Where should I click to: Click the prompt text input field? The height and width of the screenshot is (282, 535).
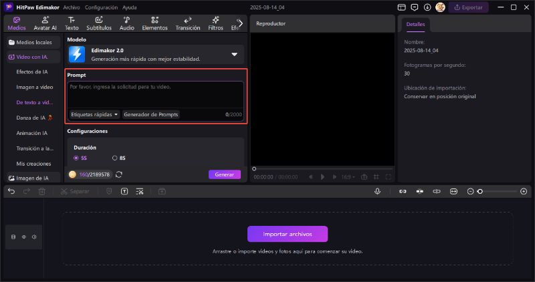[156, 95]
